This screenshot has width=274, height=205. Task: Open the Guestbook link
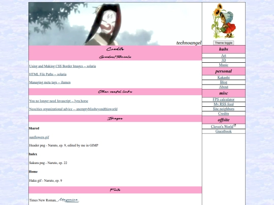point(223,131)
